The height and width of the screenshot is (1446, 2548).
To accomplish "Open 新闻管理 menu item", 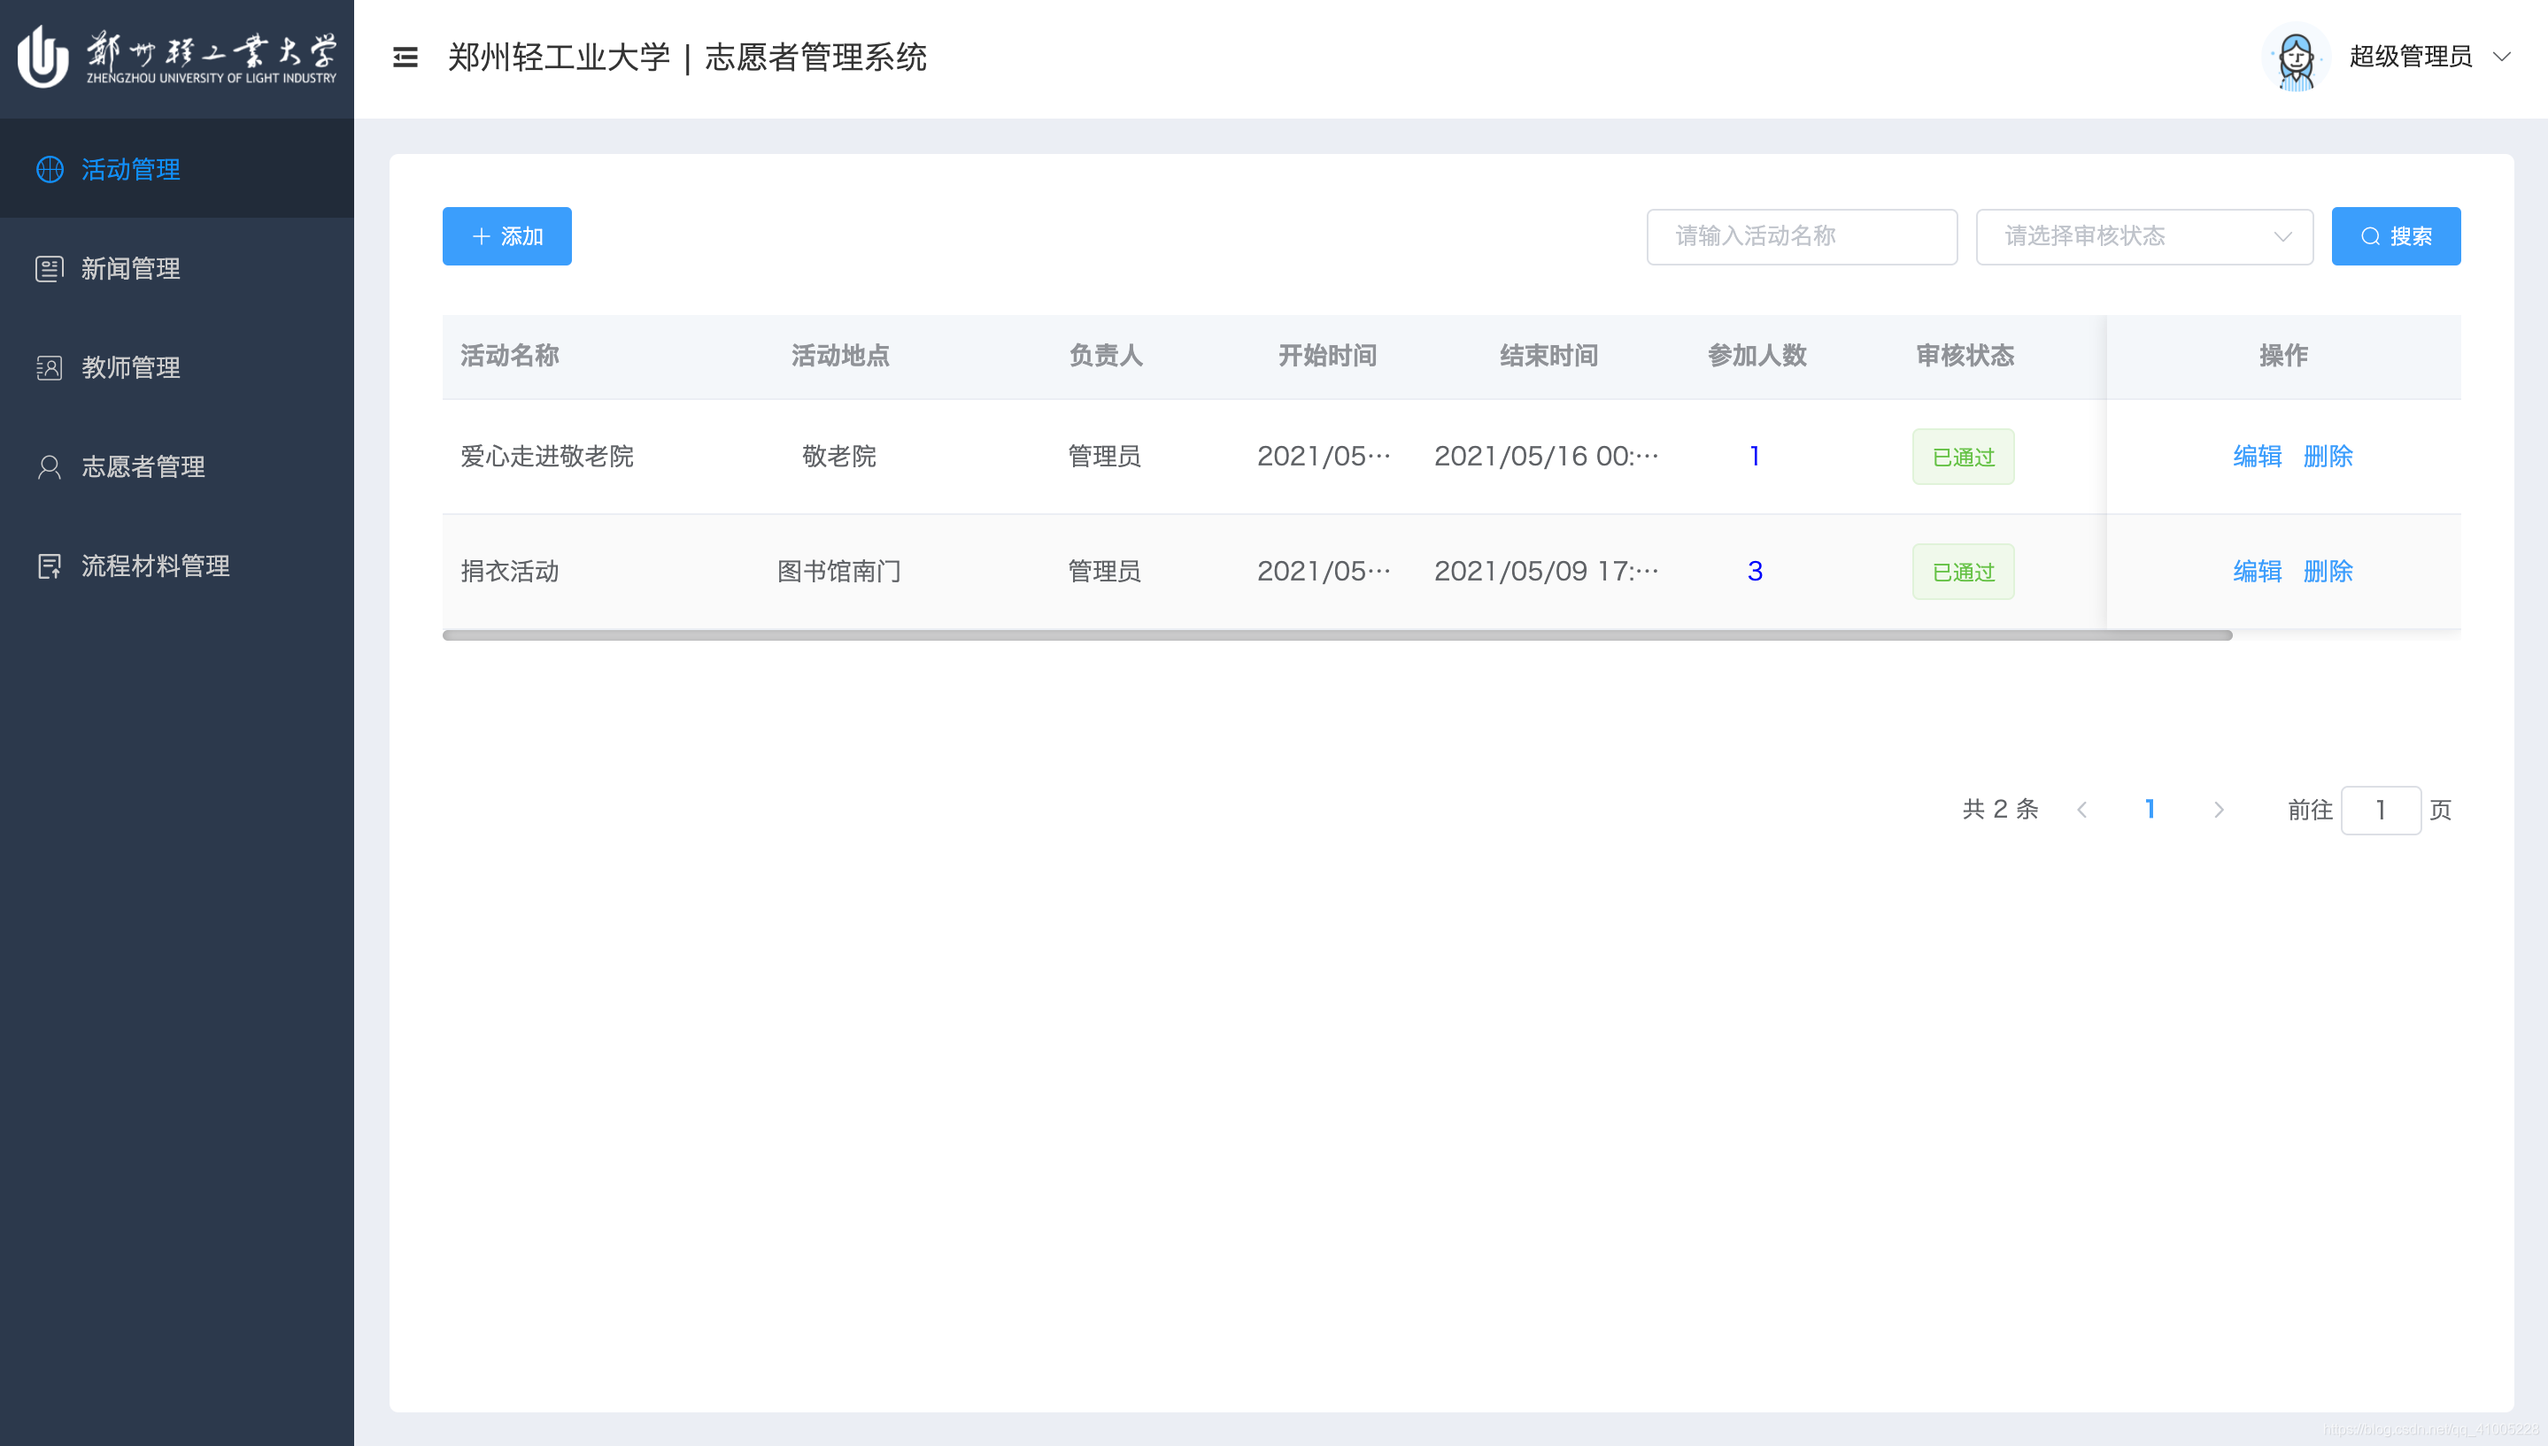I will [130, 269].
